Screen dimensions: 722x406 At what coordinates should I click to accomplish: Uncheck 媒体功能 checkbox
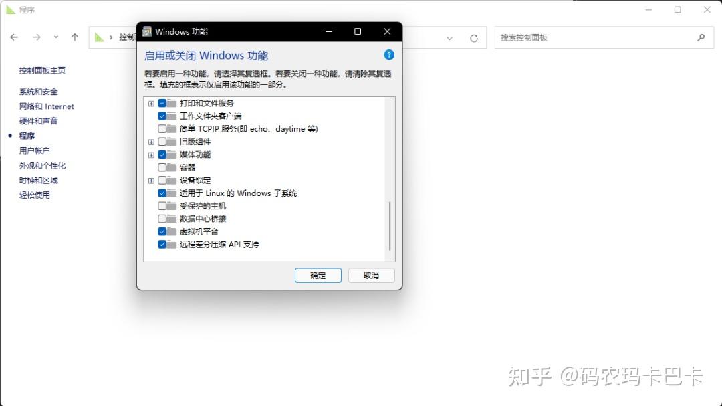click(162, 155)
